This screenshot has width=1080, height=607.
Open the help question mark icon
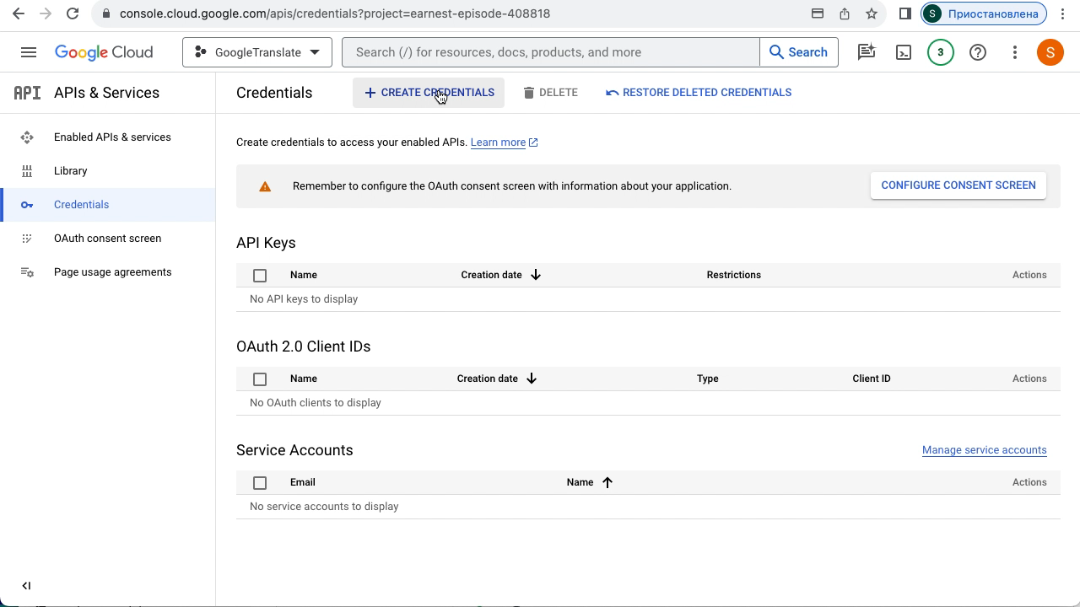[x=978, y=52]
